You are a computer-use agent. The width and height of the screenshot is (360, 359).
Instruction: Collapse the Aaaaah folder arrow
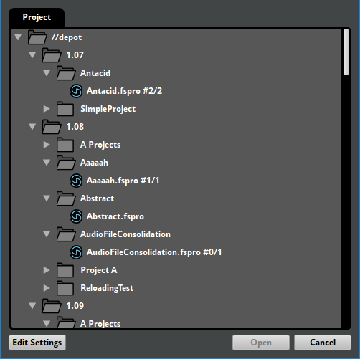click(47, 163)
